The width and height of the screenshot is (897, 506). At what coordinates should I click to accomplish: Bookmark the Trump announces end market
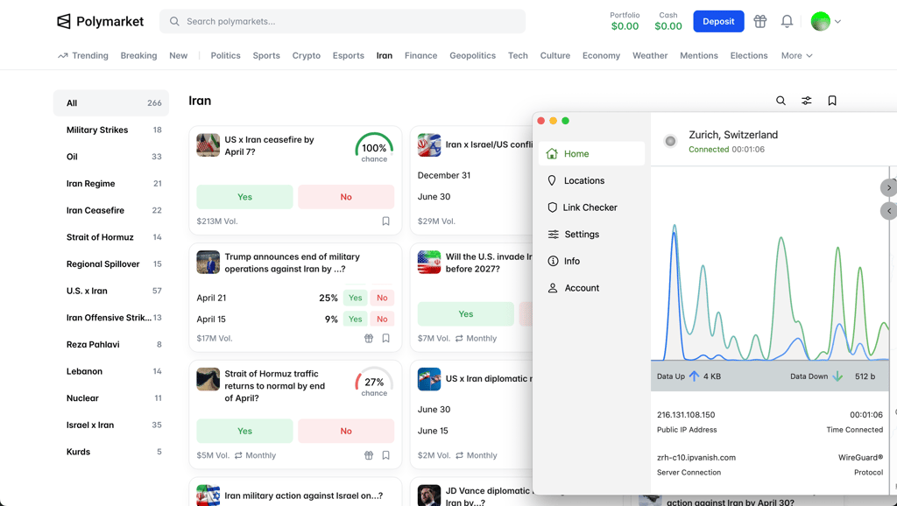(x=386, y=339)
